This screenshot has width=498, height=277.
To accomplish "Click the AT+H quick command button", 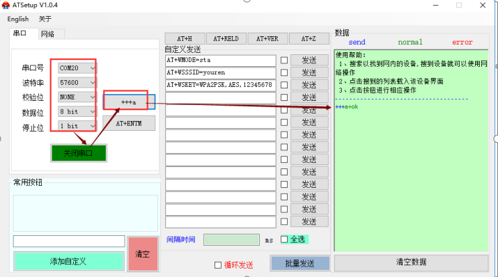I will pyautogui.click(x=185, y=39).
